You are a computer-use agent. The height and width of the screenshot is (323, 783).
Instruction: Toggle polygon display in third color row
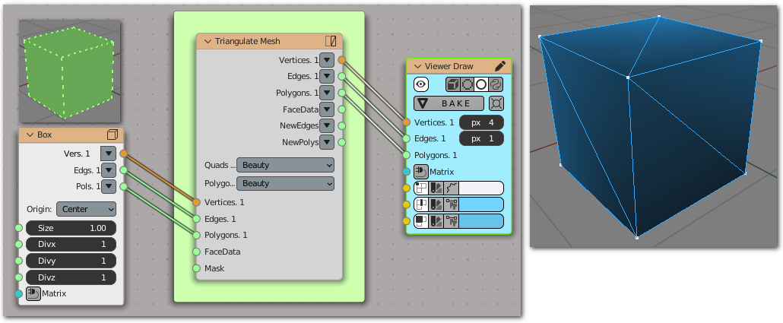pos(422,221)
